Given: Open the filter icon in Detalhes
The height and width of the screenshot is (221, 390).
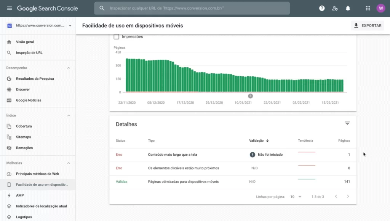Looking at the screenshot, I should click(x=347, y=123).
